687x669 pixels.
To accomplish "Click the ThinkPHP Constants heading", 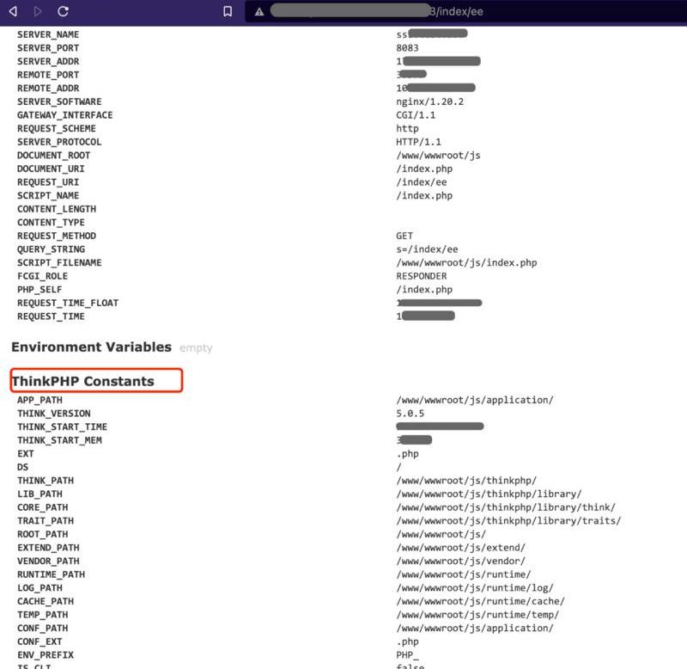I will [82, 381].
